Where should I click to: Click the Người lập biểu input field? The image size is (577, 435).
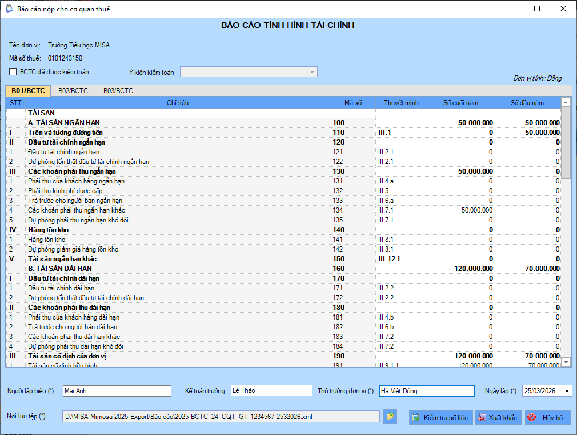pos(117,391)
